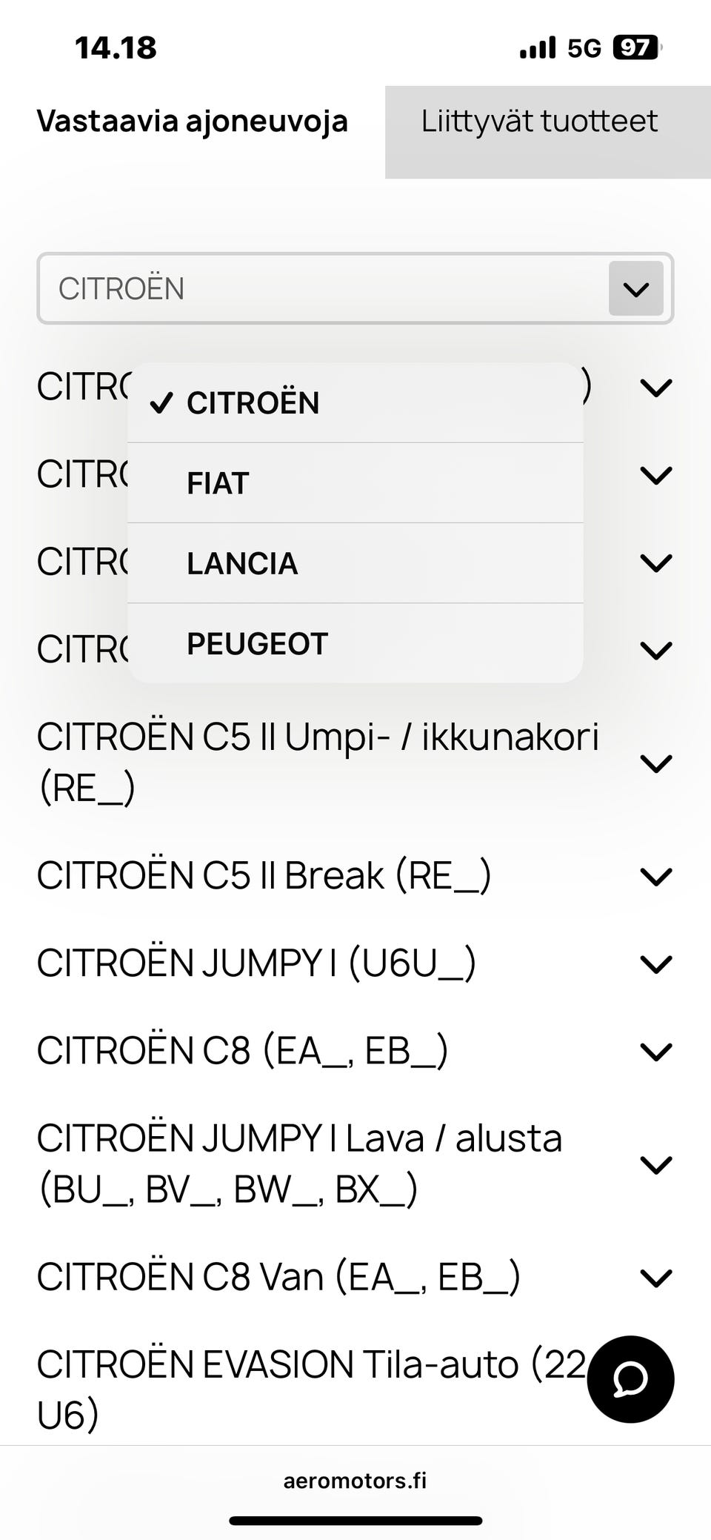Expand the CITROËN C8 Van chevron
711x1540 pixels.
coord(655,1278)
